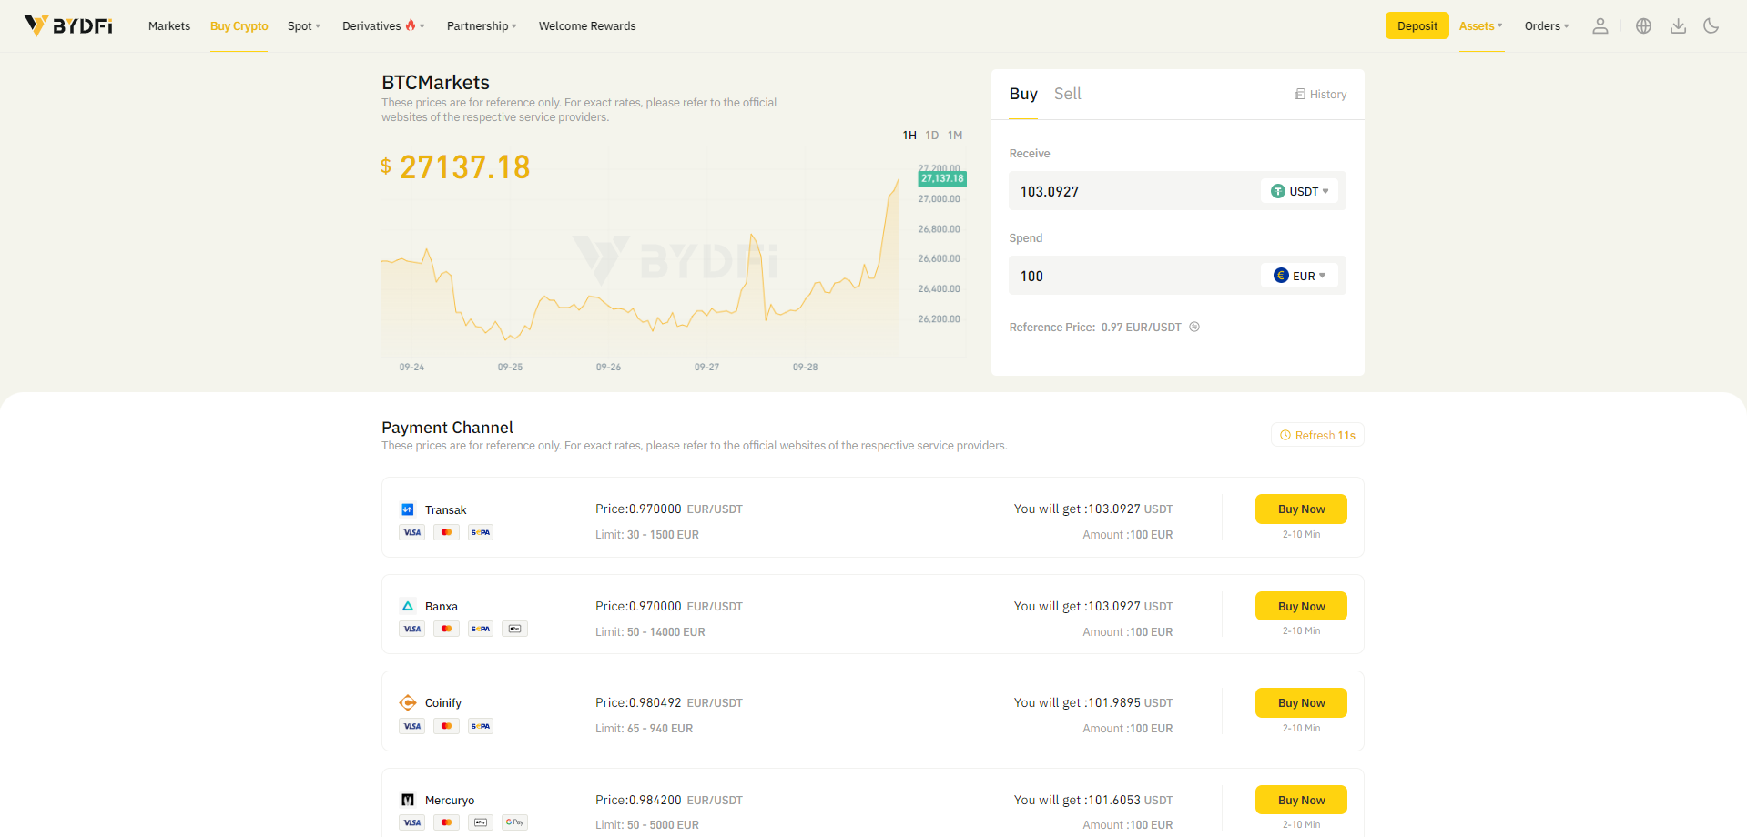Click the Reference Price 0.97 EUR/USDT text

pos(1095,328)
